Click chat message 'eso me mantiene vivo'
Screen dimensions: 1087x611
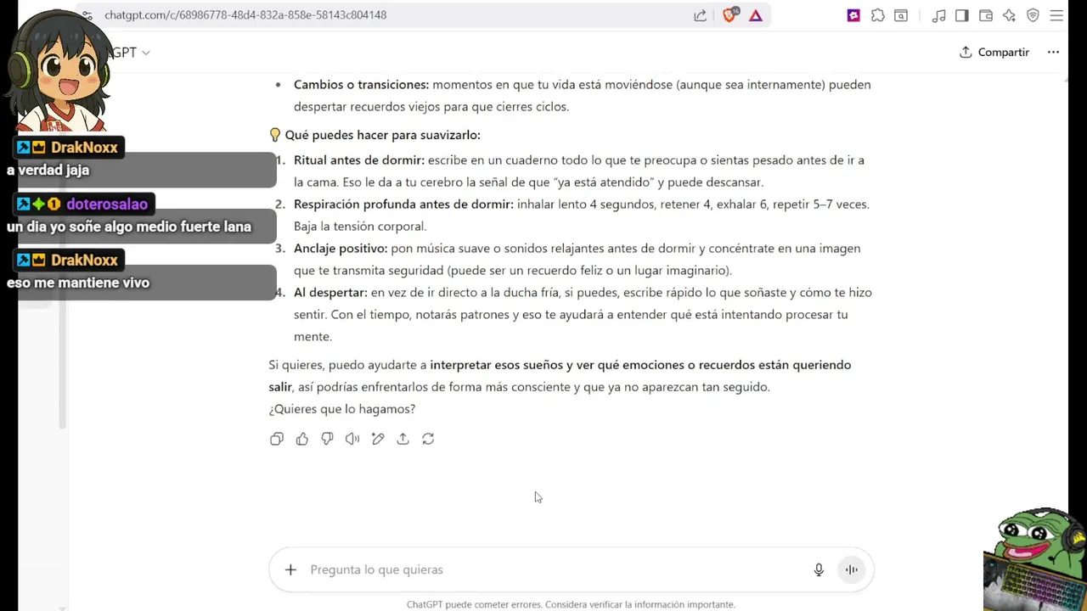78,283
